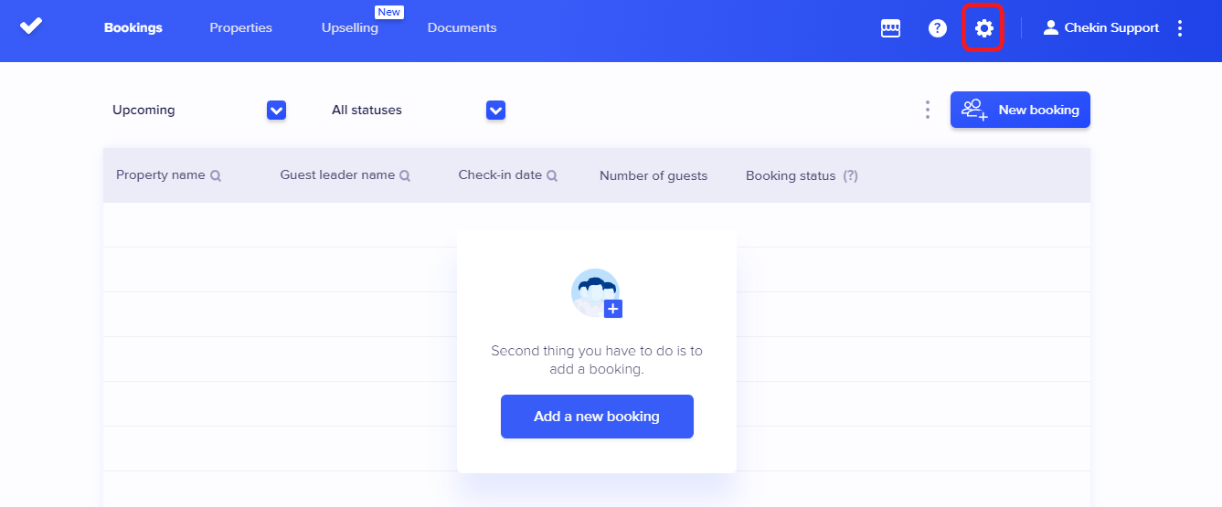
Task: Click the user profile icon
Action: [1050, 28]
